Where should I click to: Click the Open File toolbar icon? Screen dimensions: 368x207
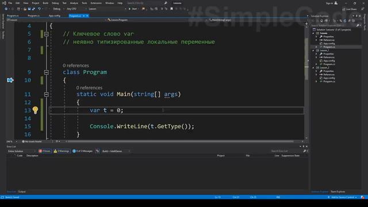point(25,9)
